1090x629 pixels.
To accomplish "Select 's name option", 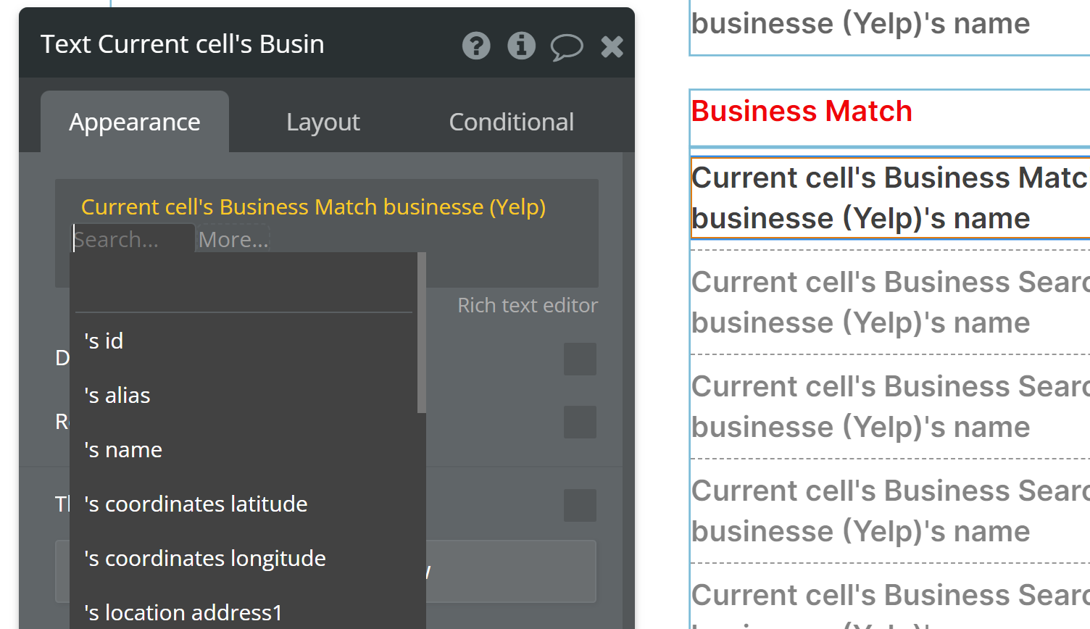I will click(x=123, y=450).
